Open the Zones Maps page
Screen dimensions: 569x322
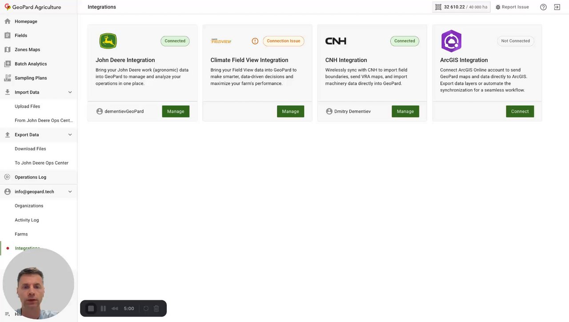click(x=28, y=50)
